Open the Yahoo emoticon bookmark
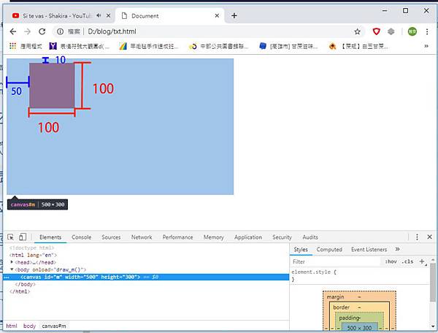 click(80, 46)
